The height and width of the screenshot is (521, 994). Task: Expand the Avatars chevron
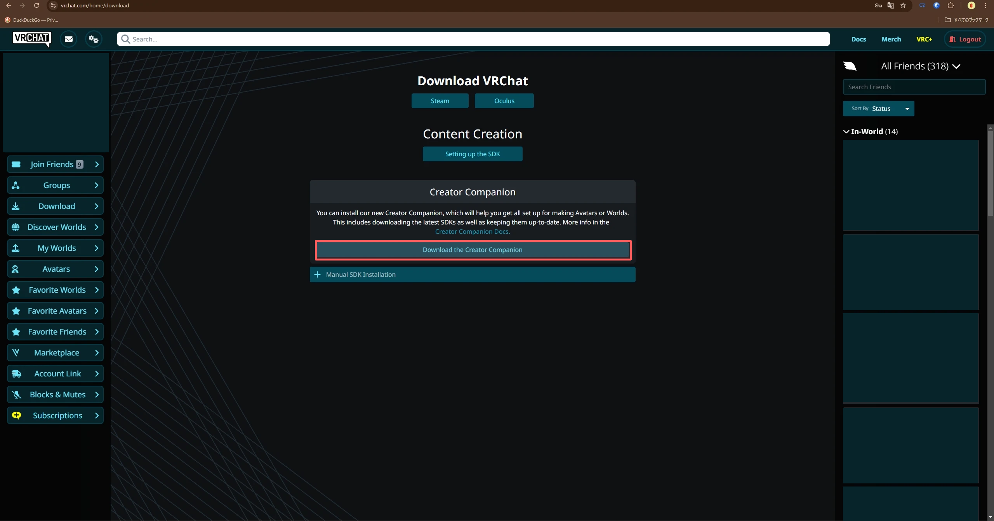[97, 269]
